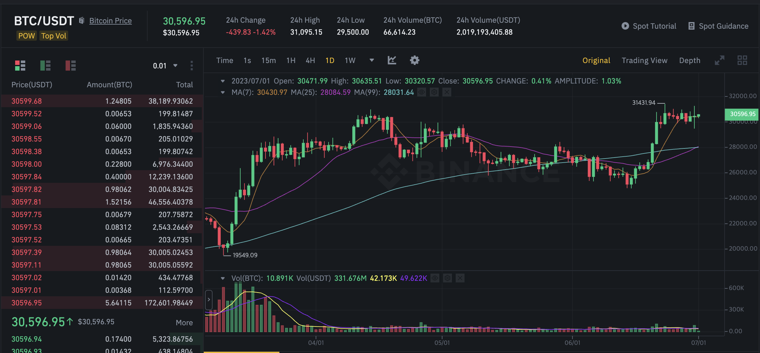Collapse the MA indicator row

point(223,92)
